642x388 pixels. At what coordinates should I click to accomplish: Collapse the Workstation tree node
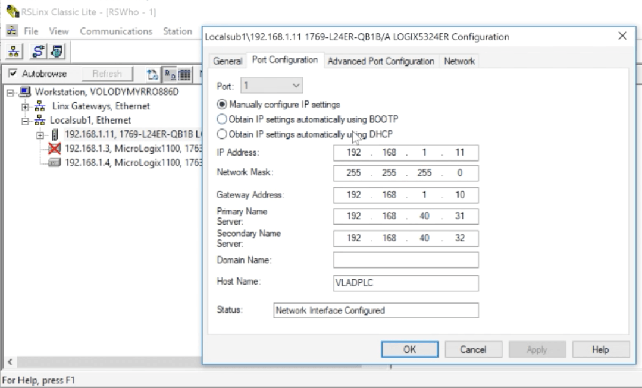pos(10,93)
